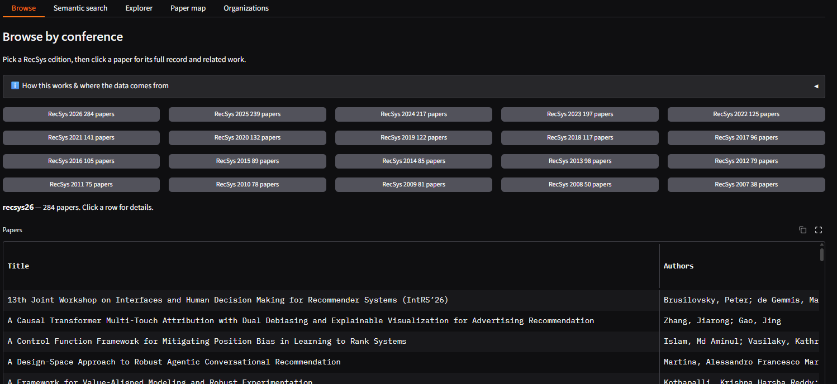Select the Control Function Framework paper row
The width and height of the screenshot is (837, 384).
pos(331,342)
